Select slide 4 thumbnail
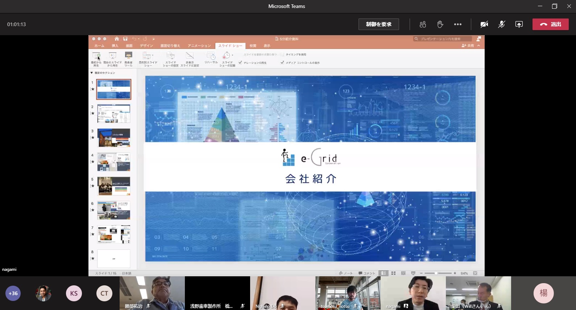 pyautogui.click(x=113, y=162)
